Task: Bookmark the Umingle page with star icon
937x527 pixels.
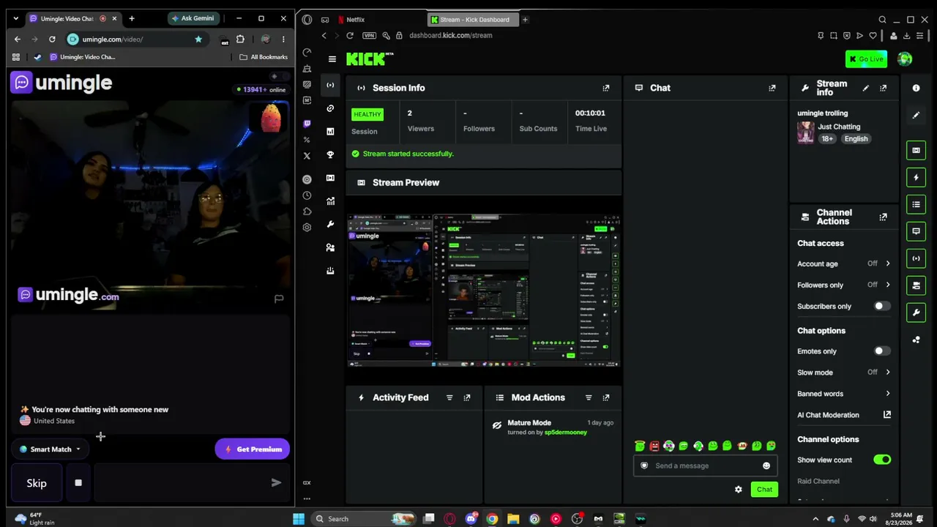Action: [198, 39]
